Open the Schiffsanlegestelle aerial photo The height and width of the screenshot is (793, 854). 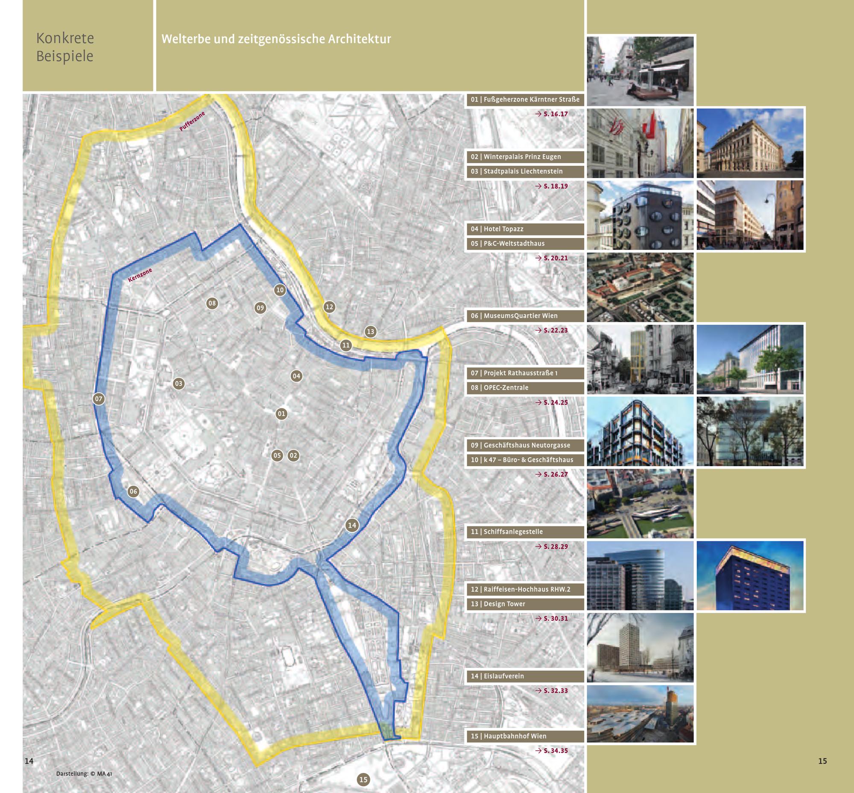point(640,504)
